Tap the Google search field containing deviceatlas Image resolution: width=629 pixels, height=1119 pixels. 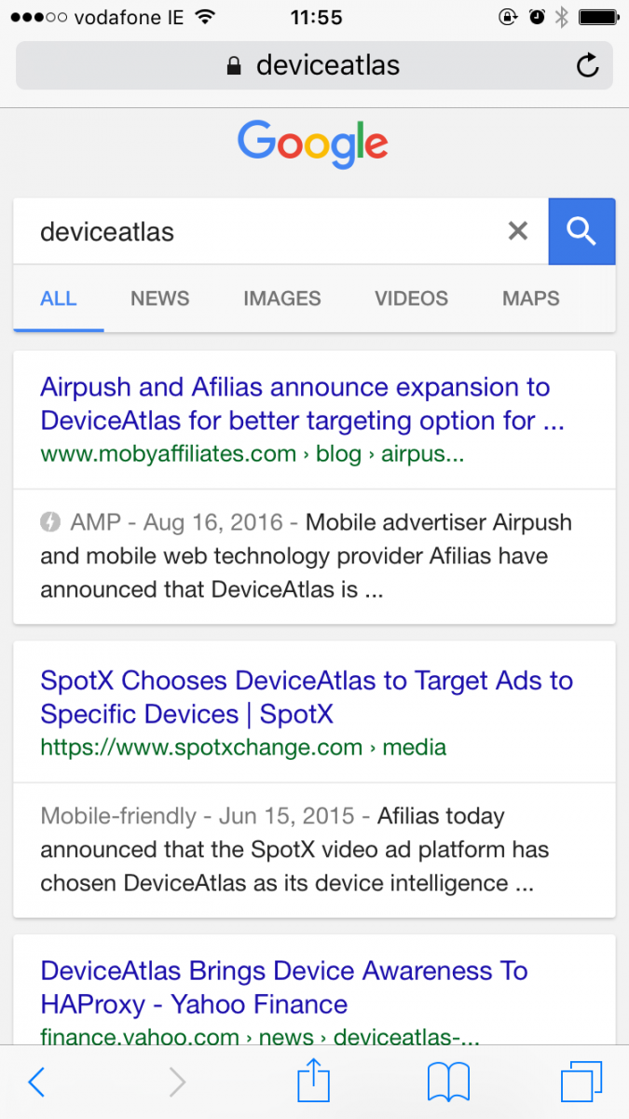(x=261, y=231)
